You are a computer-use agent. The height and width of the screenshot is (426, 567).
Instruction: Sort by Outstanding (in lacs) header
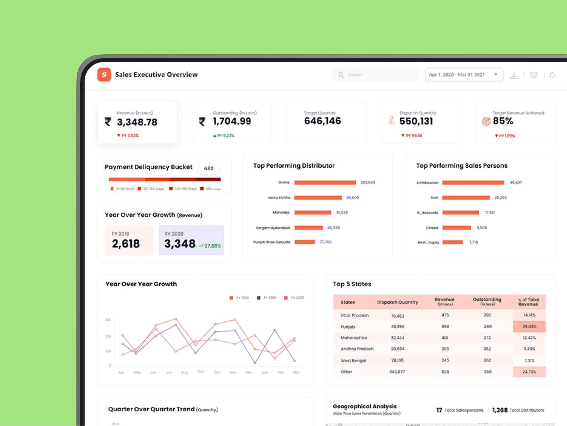tap(487, 302)
